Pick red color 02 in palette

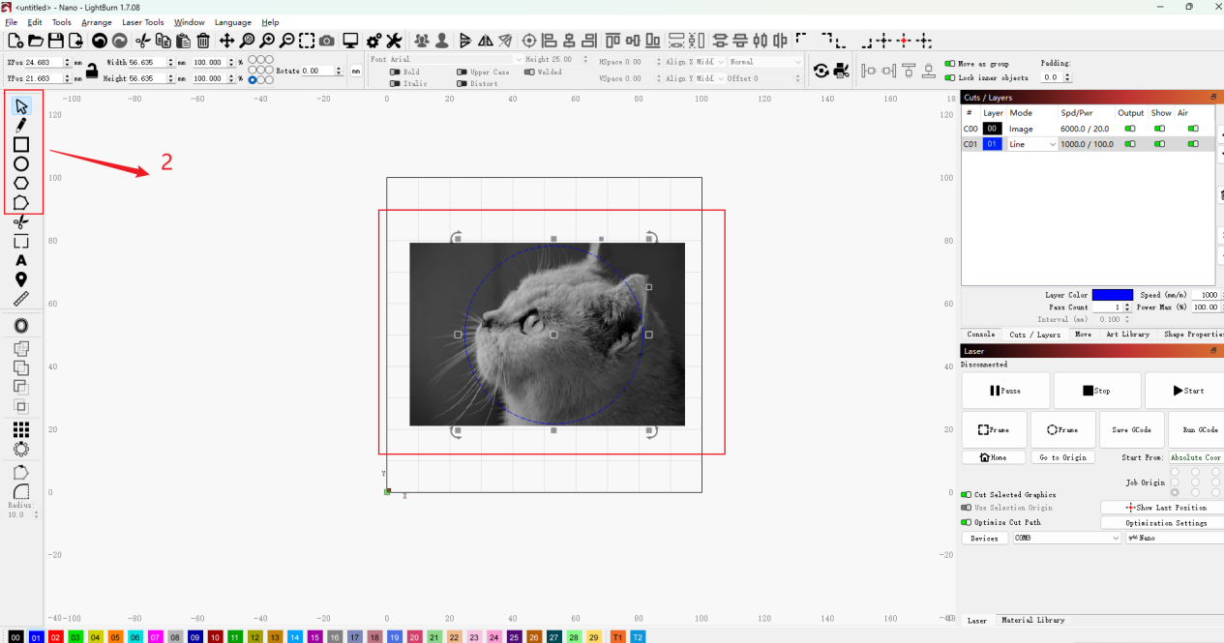tap(56, 637)
